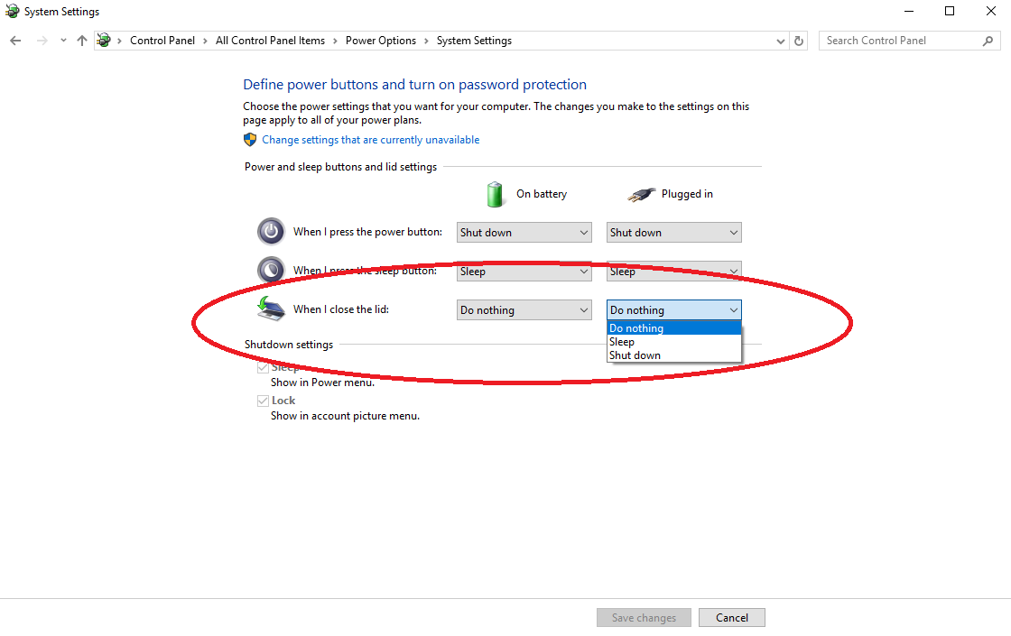Screen dimensions: 1011x636
Task: Close the System Settings window
Action: (991, 11)
